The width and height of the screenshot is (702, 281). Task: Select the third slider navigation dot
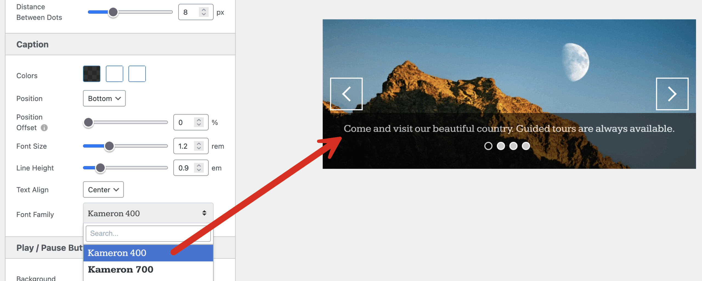coord(513,146)
